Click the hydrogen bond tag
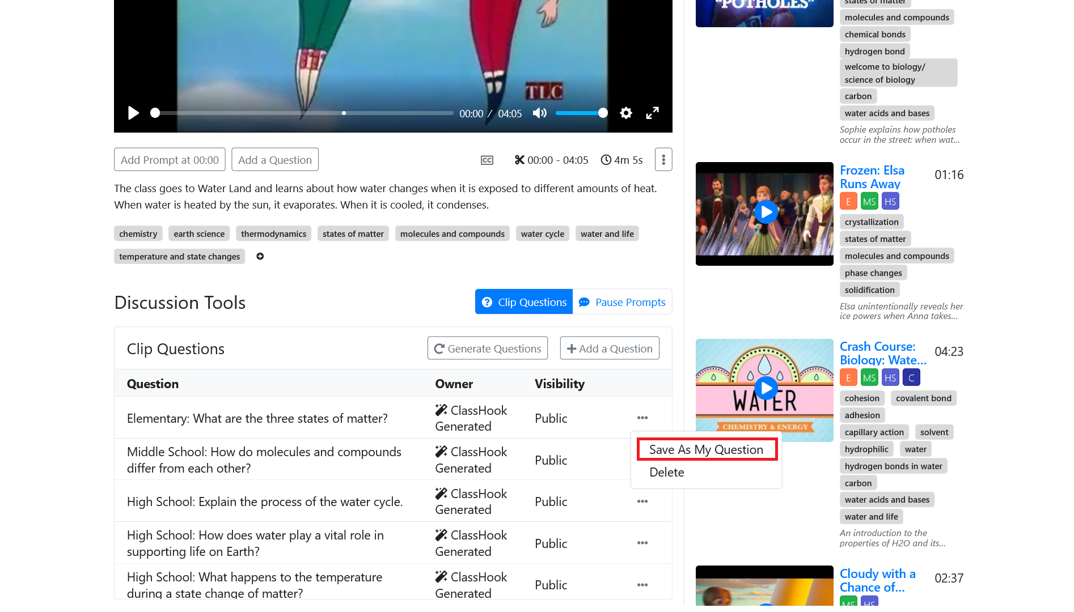The height and width of the screenshot is (612, 1074). 875,51
